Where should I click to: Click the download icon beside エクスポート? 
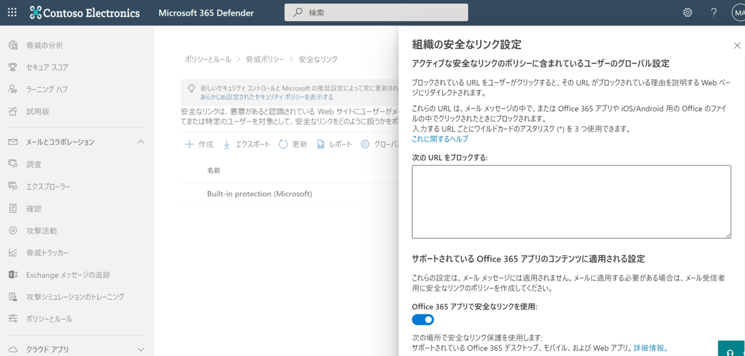[x=227, y=144]
